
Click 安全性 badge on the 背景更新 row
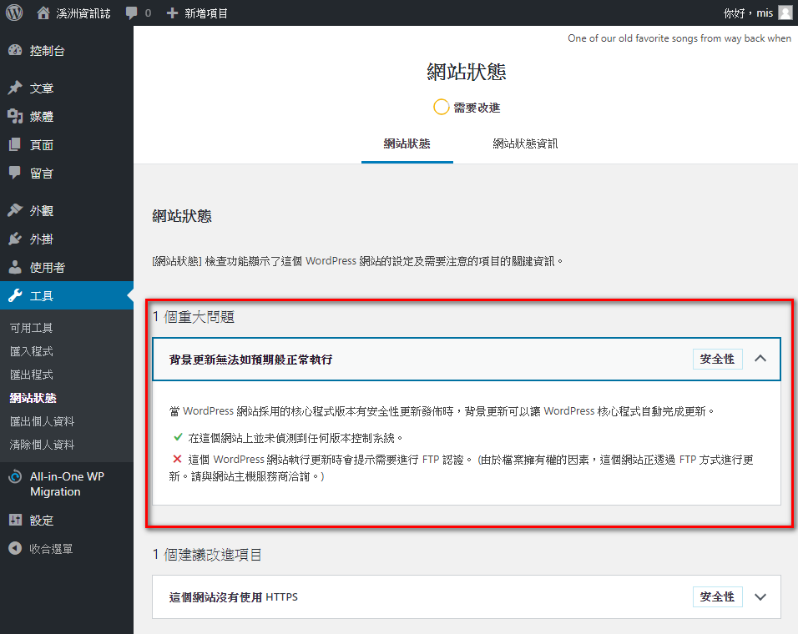coord(717,359)
